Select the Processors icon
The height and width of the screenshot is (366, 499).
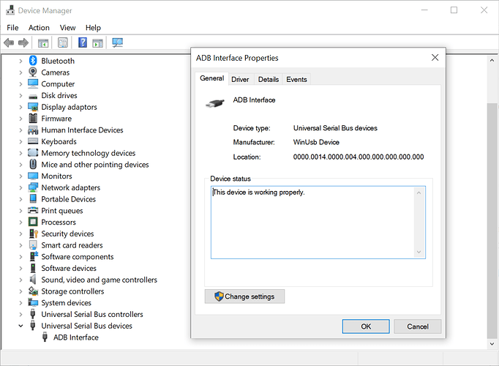(x=33, y=222)
